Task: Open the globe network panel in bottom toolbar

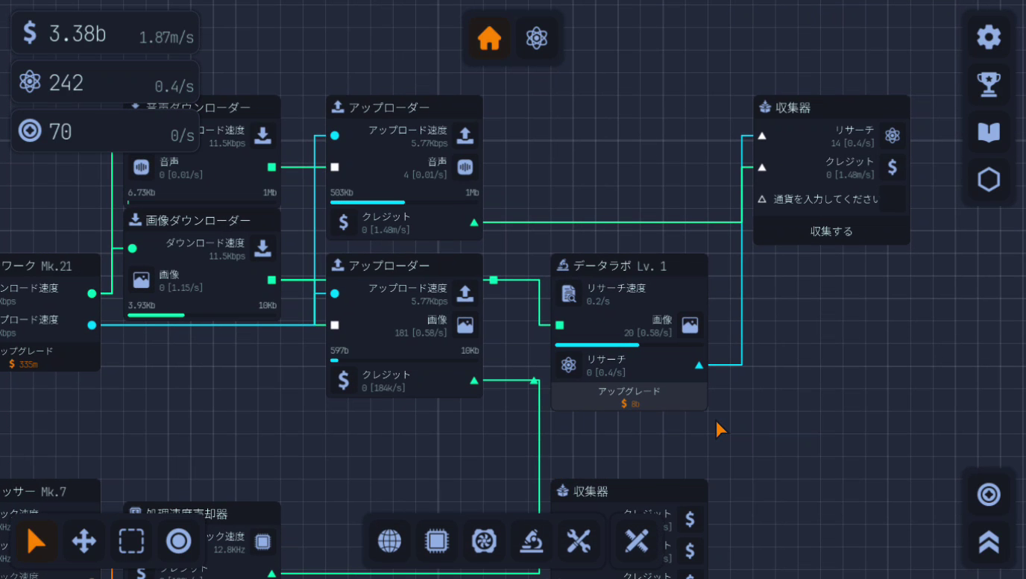Action: 388,541
